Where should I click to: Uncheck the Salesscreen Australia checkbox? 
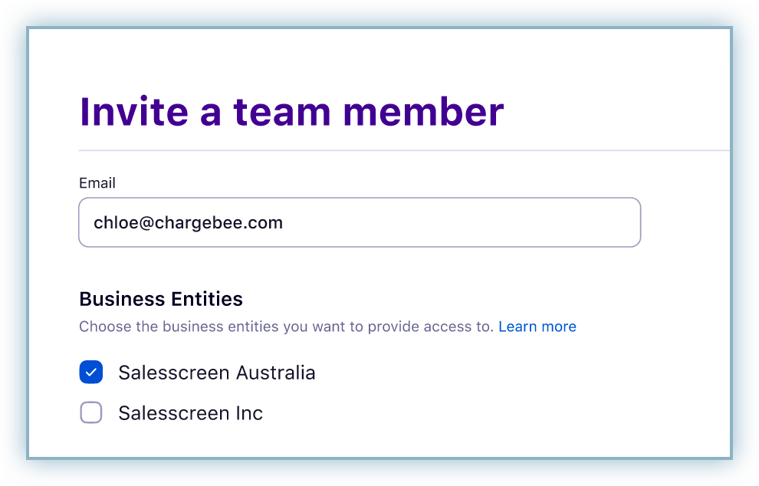[91, 373]
